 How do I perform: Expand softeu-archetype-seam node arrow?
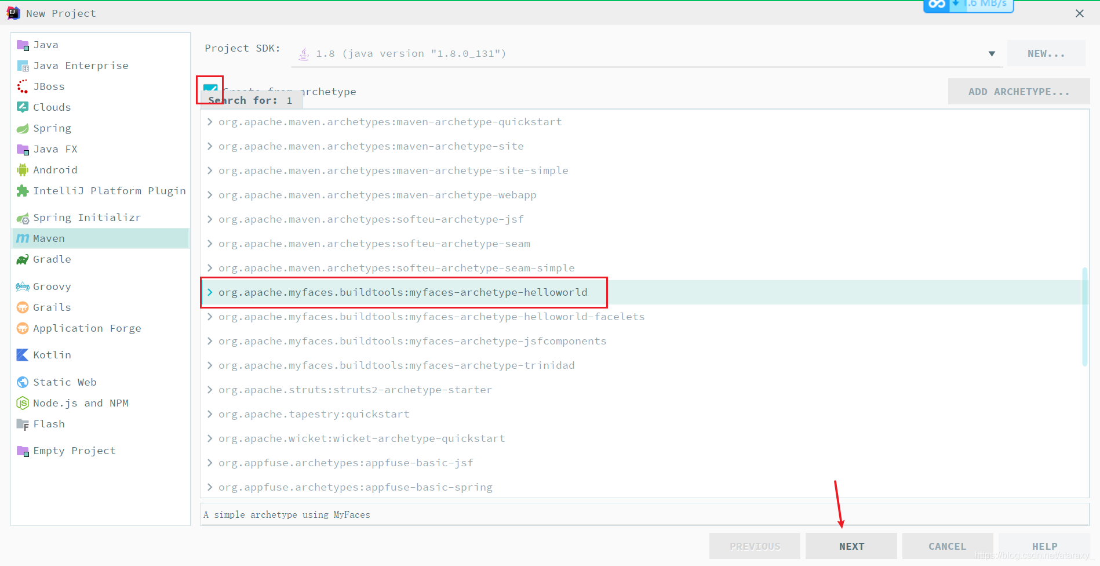(x=210, y=244)
